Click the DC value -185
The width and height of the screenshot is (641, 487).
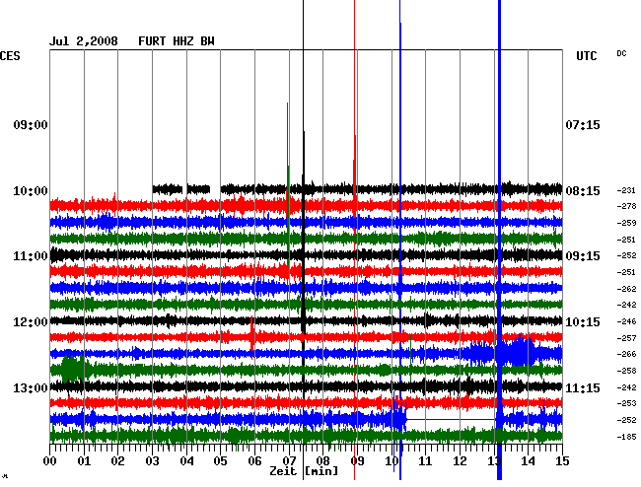tap(626, 437)
